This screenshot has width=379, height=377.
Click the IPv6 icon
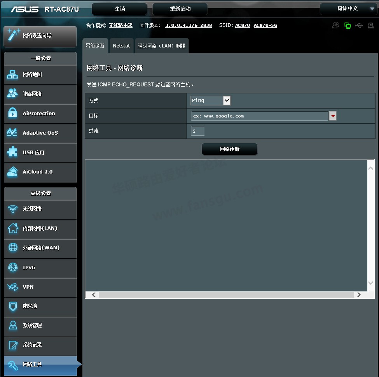13,267
